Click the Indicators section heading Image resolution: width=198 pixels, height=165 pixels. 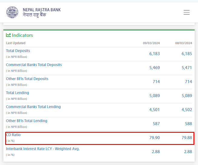coord(22,35)
